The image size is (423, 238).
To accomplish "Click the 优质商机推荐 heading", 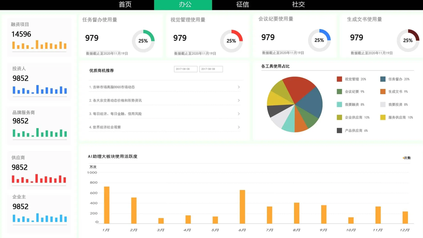I will pos(101,70).
